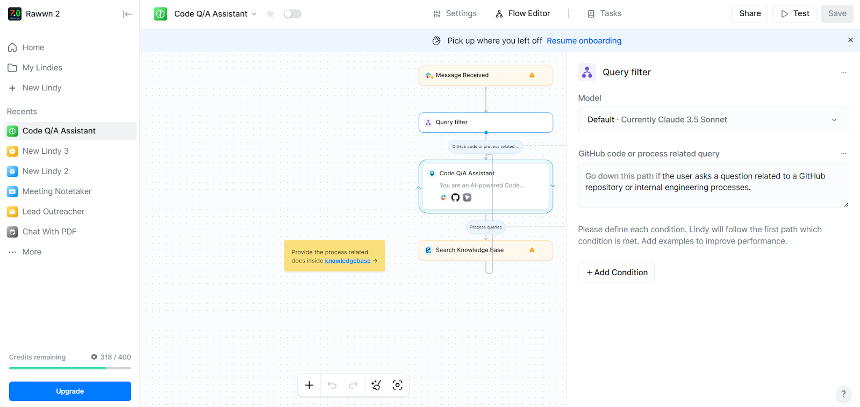
Task: Open the Code Q/A Assistant title dropdown
Action: click(254, 14)
